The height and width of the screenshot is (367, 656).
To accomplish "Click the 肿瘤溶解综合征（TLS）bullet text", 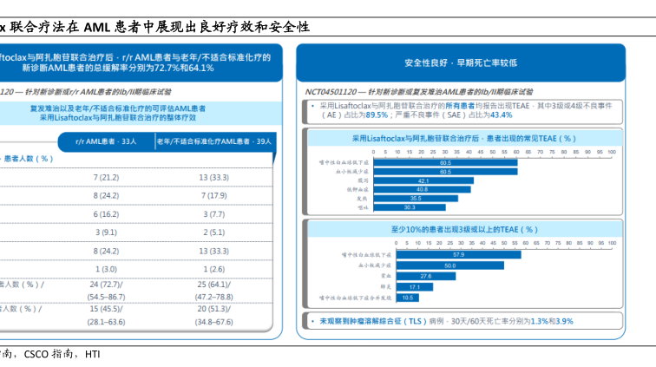I will [x=371, y=321].
